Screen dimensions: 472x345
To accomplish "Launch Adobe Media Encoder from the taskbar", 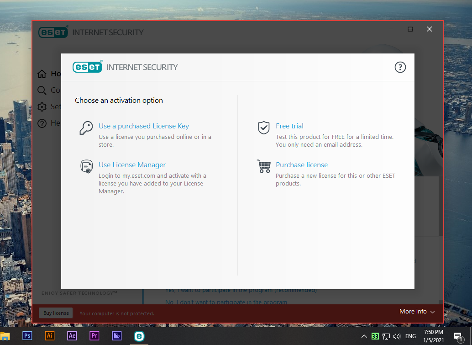I will (x=117, y=336).
